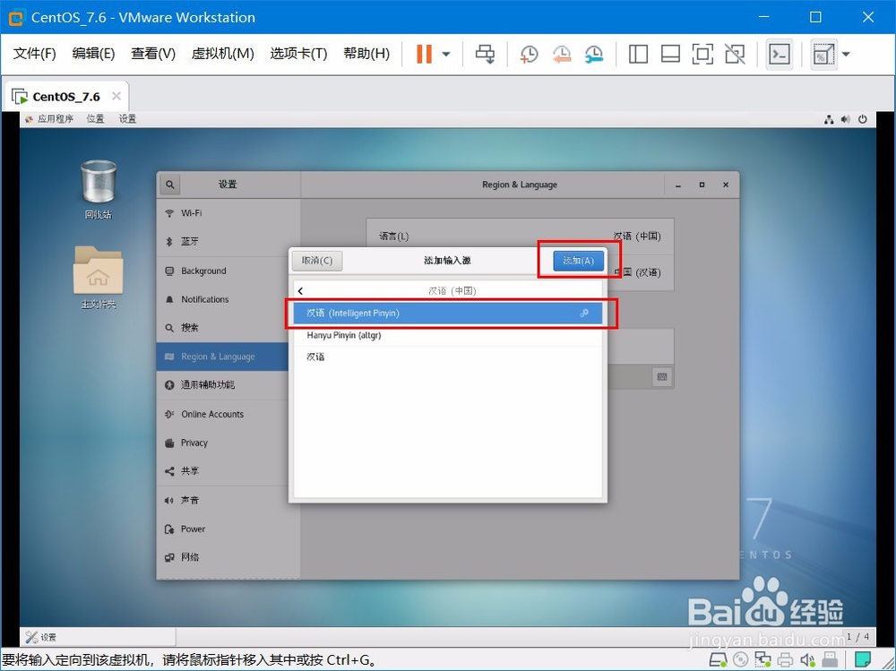Open the 选项卡(T) menu
This screenshot has width=896, height=671.
coord(298,54)
